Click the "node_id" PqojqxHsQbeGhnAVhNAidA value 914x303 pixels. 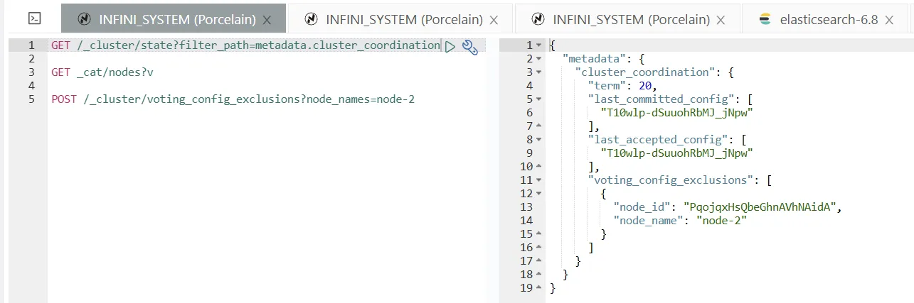[760, 207]
